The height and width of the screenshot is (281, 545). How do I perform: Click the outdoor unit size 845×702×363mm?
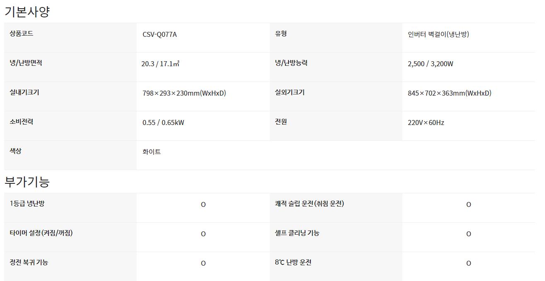(x=449, y=93)
